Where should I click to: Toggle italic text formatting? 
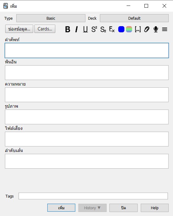point(77,29)
